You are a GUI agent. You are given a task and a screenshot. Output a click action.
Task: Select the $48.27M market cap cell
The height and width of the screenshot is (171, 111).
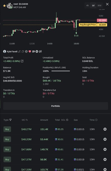[x=26, y=129]
